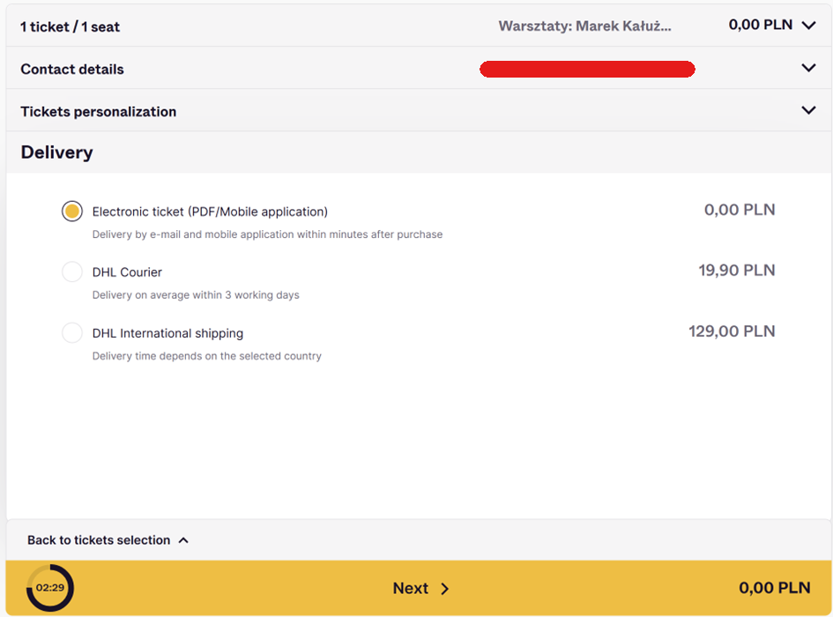Click the Delivery section heading
This screenshot has width=833, height=617.
point(56,152)
